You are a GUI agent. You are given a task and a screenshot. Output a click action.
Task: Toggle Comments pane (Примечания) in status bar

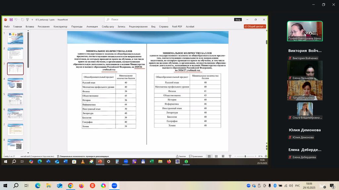tap(196, 156)
